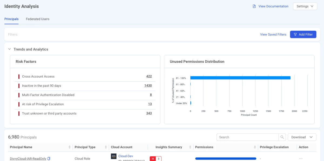Open the Download dropdown menu
324x161 pixels.
302,137
